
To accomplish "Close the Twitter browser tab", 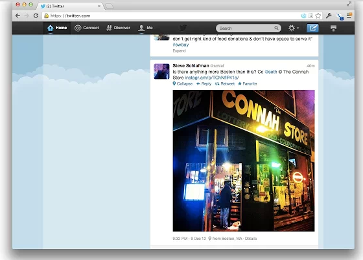I will 99,6.
